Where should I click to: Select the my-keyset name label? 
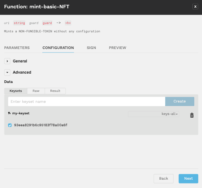point(21,113)
